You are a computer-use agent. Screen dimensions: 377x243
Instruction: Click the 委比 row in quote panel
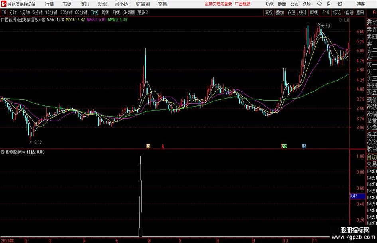click(x=372, y=22)
